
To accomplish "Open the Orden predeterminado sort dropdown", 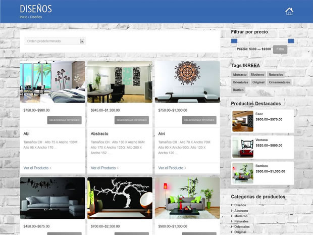I will [x=55, y=41].
